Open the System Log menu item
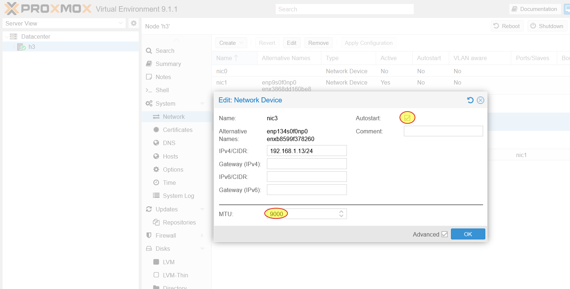570x289 pixels. 177,196
